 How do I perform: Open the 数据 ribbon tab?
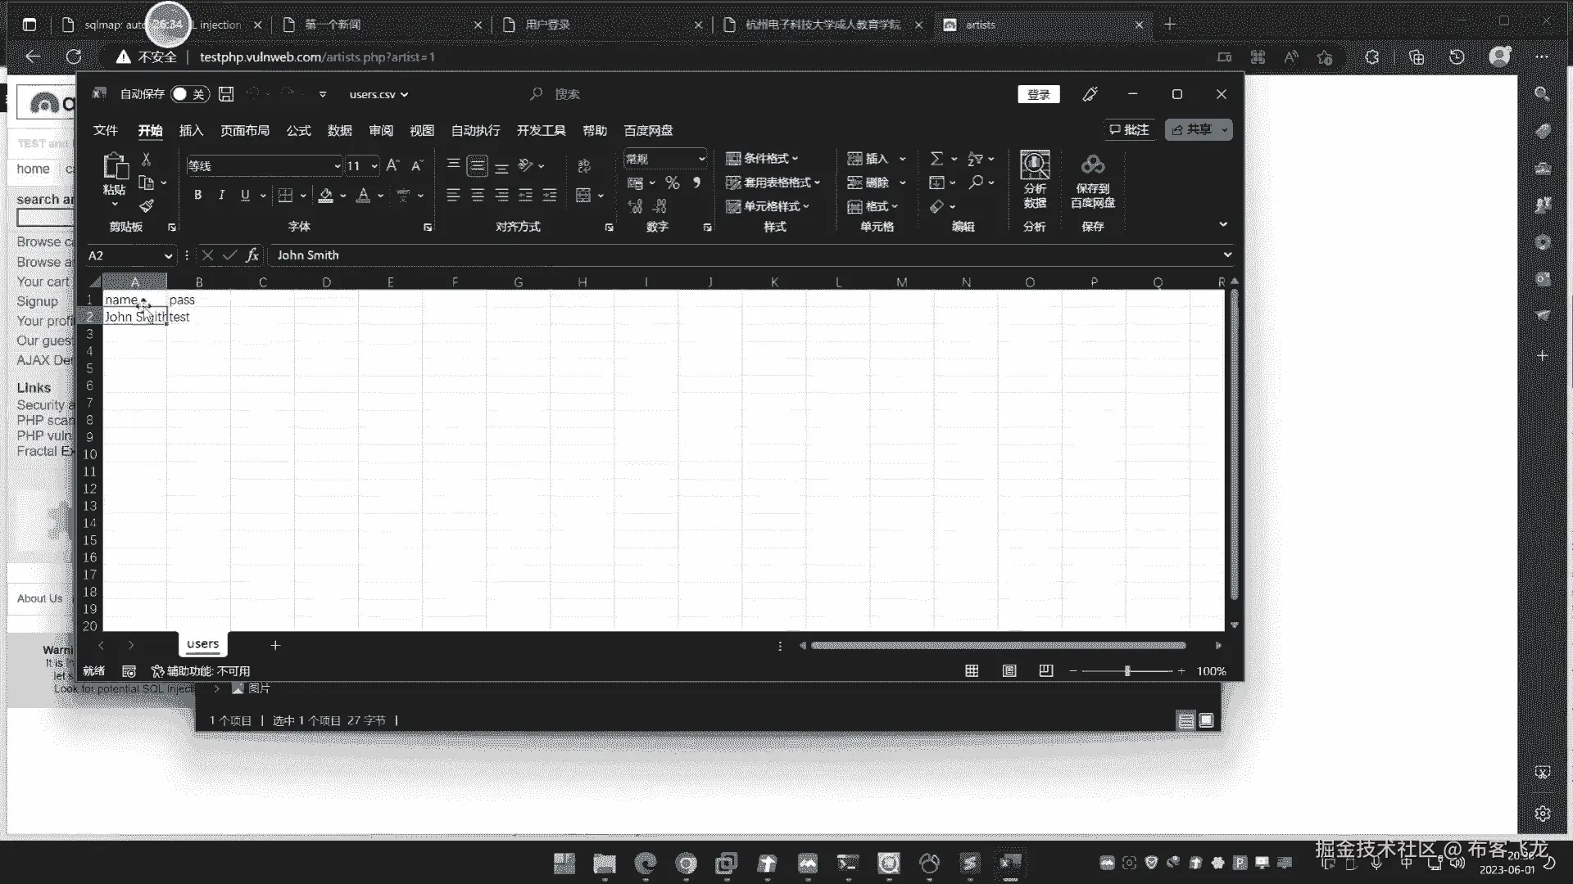click(x=339, y=131)
